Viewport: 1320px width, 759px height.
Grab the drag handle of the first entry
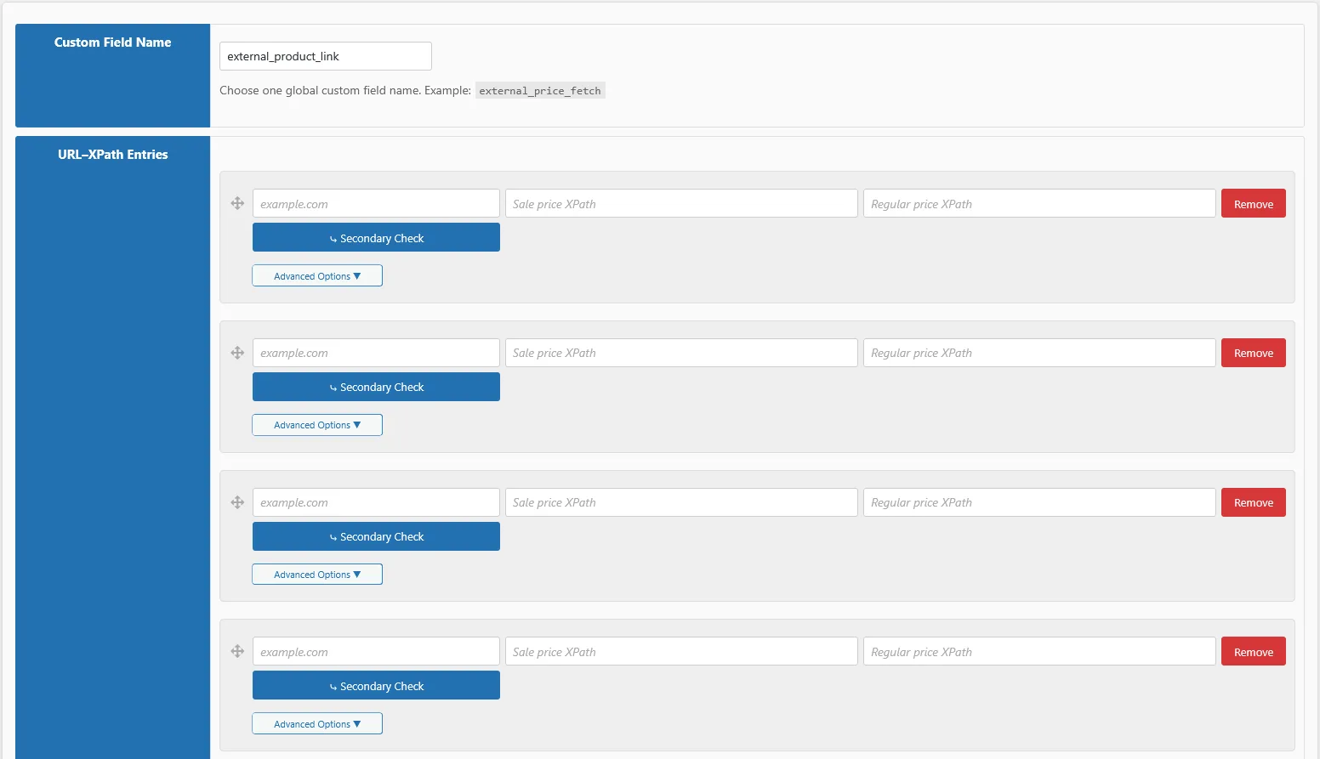point(237,203)
